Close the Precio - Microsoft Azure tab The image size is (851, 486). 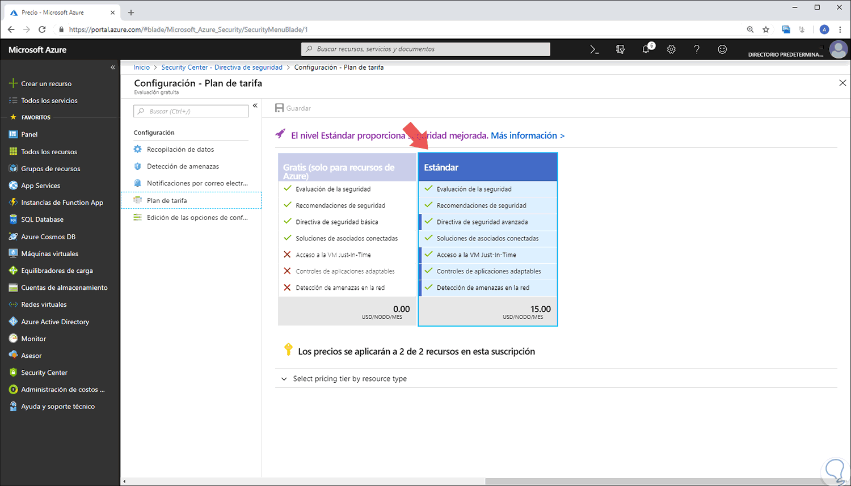tap(112, 12)
